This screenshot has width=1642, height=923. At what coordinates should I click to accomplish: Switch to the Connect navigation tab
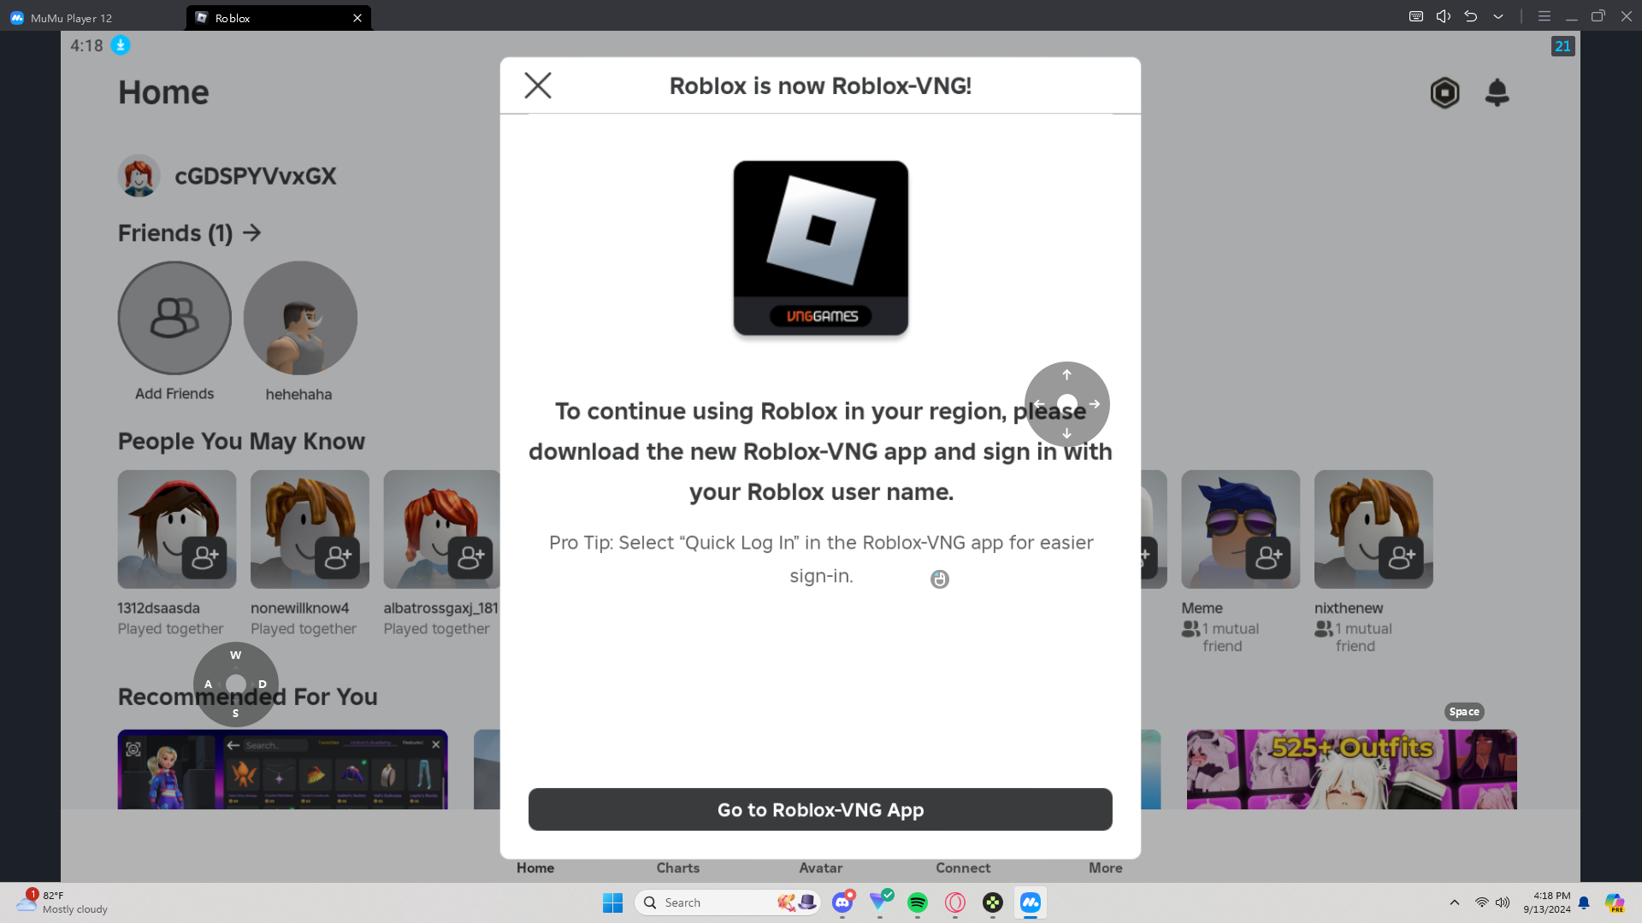pos(963,868)
